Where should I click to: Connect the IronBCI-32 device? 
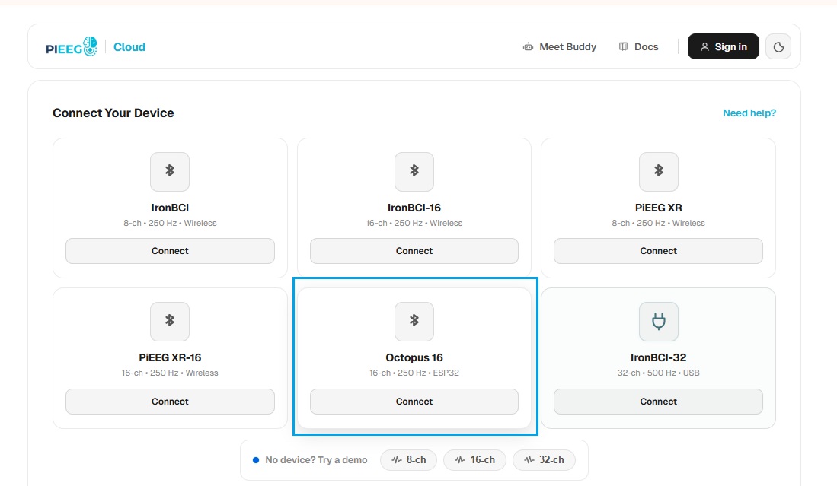click(x=658, y=402)
